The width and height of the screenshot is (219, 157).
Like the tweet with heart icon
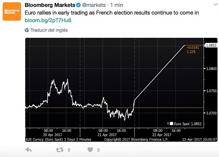coord(90,150)
